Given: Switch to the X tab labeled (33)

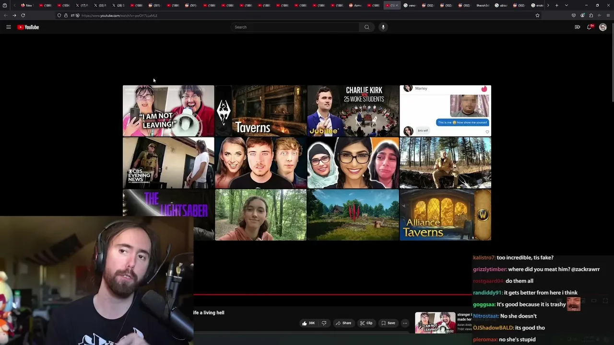Looking at the screenshot, I should (x=100, y=5).
